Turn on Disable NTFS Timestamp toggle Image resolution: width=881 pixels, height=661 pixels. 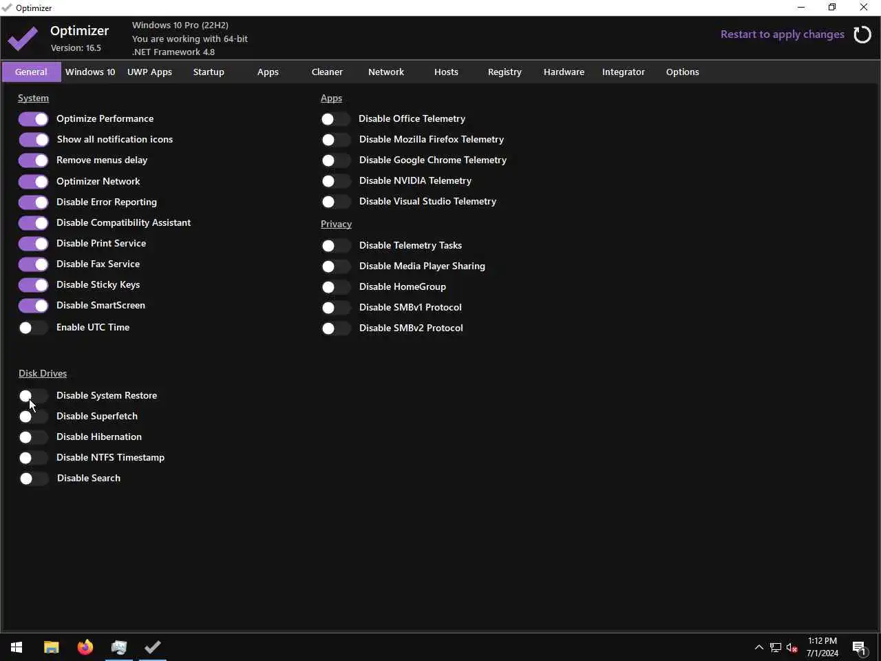click(x=33, y=458)
